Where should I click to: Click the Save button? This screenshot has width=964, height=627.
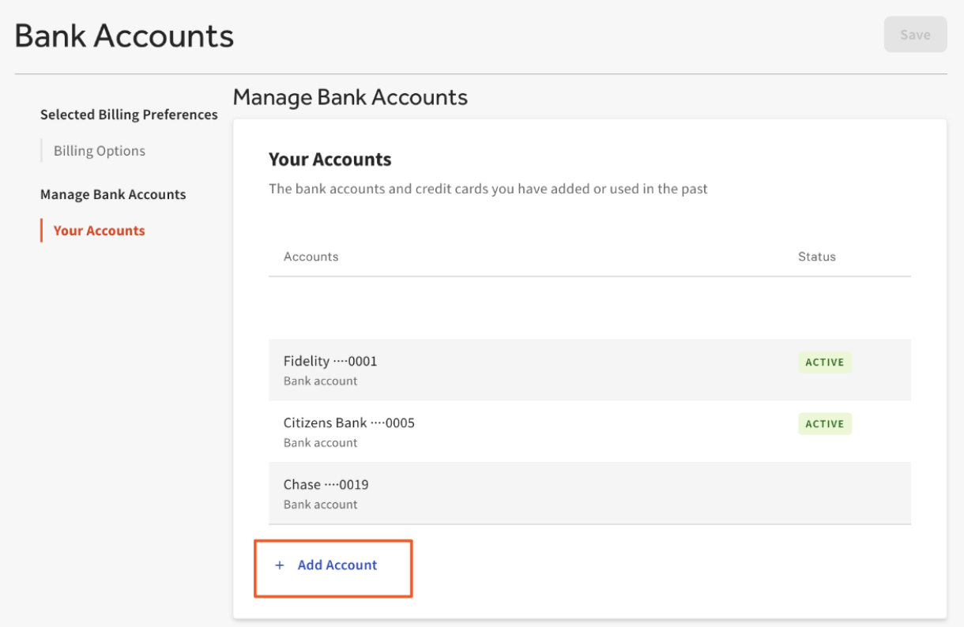click(x=914, y=34)
